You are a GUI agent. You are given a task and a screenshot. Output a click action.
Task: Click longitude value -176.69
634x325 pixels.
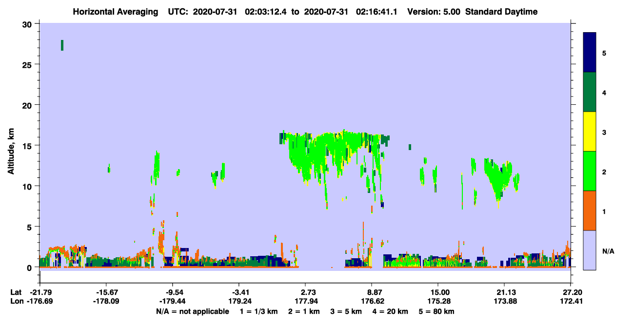click(40, 301)
